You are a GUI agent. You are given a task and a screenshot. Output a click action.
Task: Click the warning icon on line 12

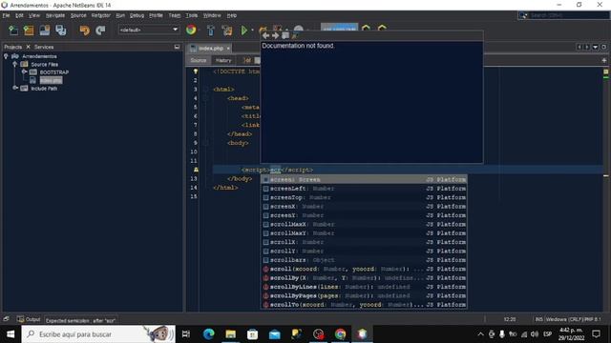pos(196,170)
